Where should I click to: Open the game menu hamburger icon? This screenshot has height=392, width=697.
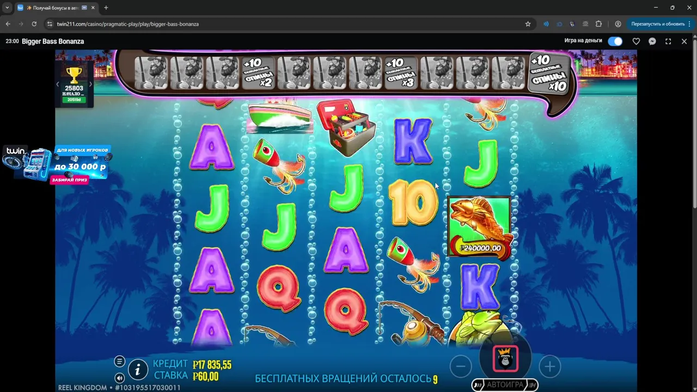point(119,362)
